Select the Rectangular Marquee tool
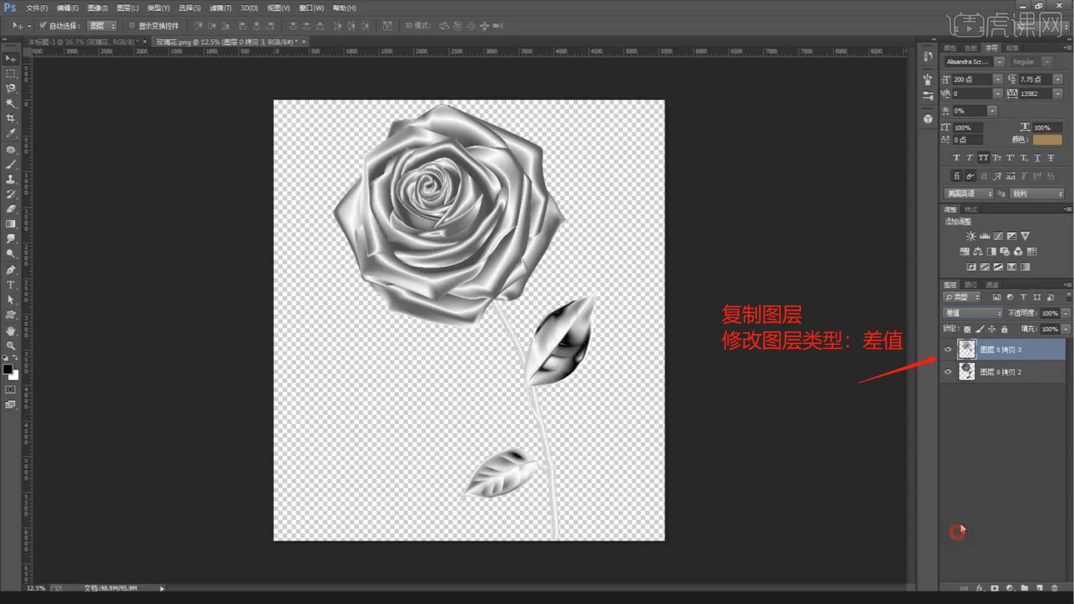Viewport: 1074px width, 604px height. 11,73
